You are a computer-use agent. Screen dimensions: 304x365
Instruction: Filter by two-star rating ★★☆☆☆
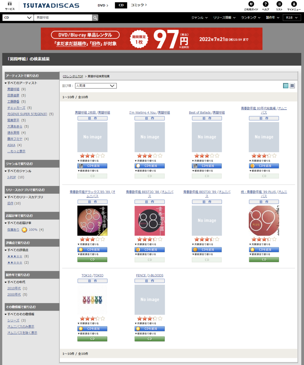(x=15, y=262)
